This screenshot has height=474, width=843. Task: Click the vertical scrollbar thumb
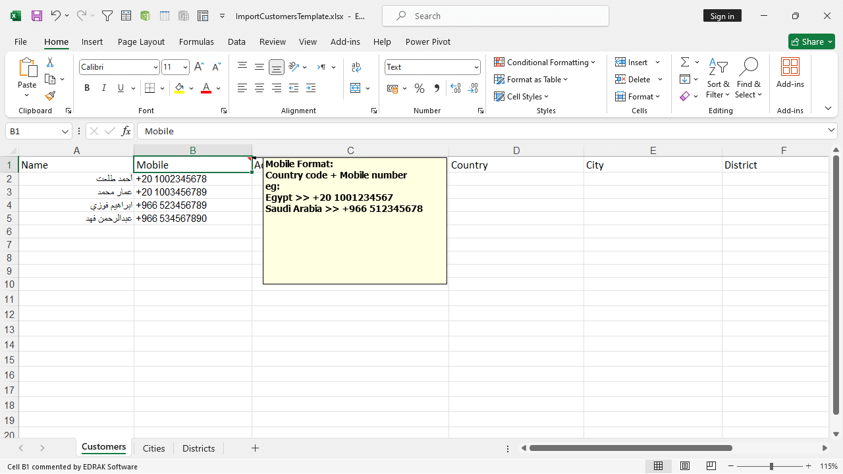coord(836,284)
